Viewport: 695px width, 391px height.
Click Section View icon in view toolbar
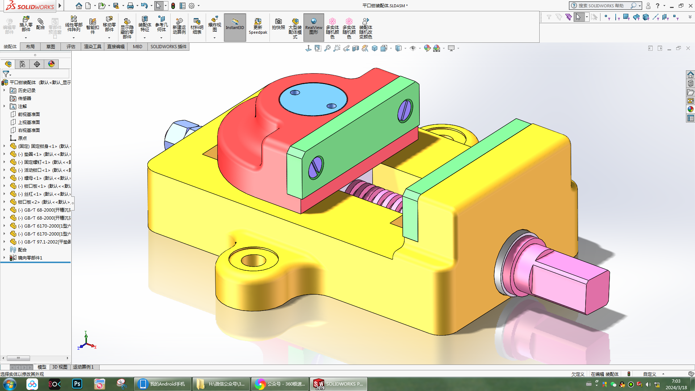(x=356, y=48)
